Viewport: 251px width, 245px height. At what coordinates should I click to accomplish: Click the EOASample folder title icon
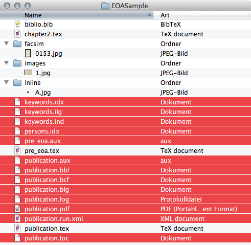click(x=105, y=6)
